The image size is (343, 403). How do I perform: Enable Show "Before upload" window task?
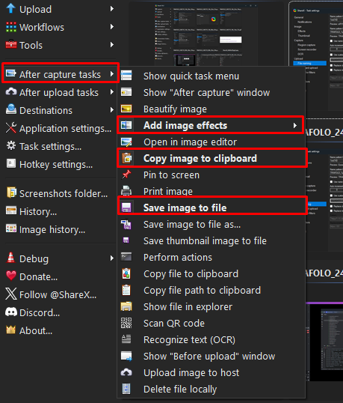tap(211, 356)
